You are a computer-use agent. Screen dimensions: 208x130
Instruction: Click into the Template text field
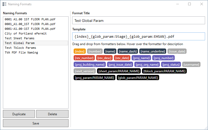point(139,36)
